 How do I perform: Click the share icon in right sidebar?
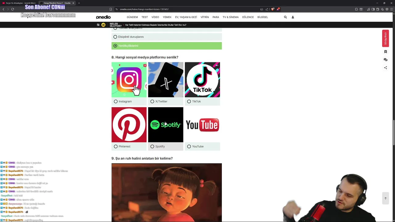pos(385,68)
